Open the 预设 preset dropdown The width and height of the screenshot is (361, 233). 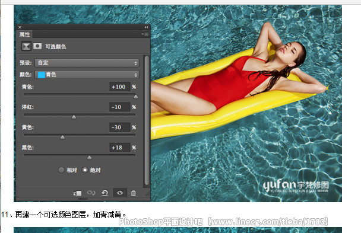87,63
